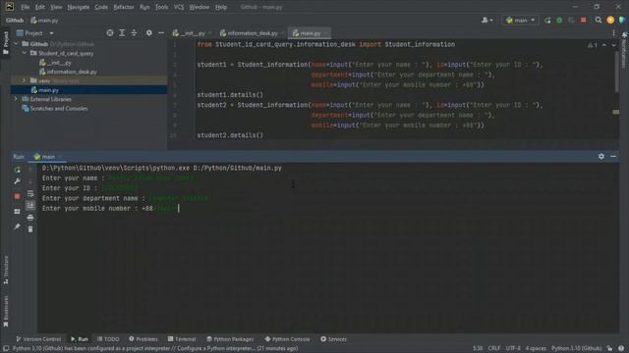Toggle soft-wrap in the console
Image resolution: width=629 pixels, height=353 pixels.
click(x=30, y=194)
